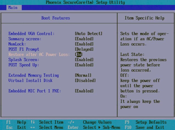This screenshot has width=175, height=130.
Task: Toggle Embedded NIC Port 1 PXE value
Action: [84, 91]
